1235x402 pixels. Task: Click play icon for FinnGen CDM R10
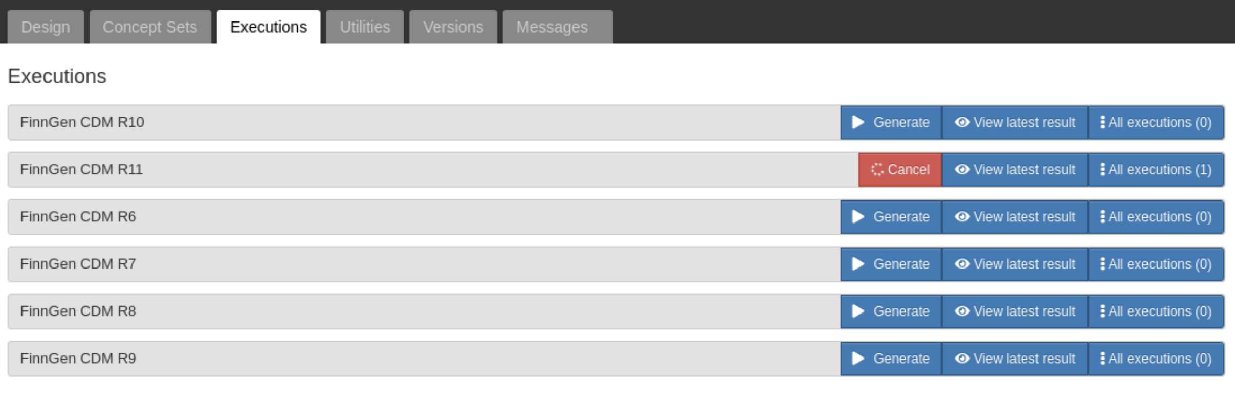pyautogui.click(x=858, y=122)
